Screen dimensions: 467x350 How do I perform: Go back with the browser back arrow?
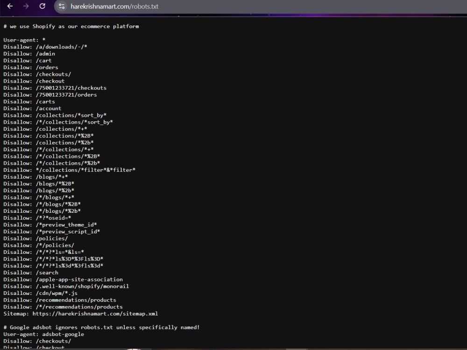10,6
